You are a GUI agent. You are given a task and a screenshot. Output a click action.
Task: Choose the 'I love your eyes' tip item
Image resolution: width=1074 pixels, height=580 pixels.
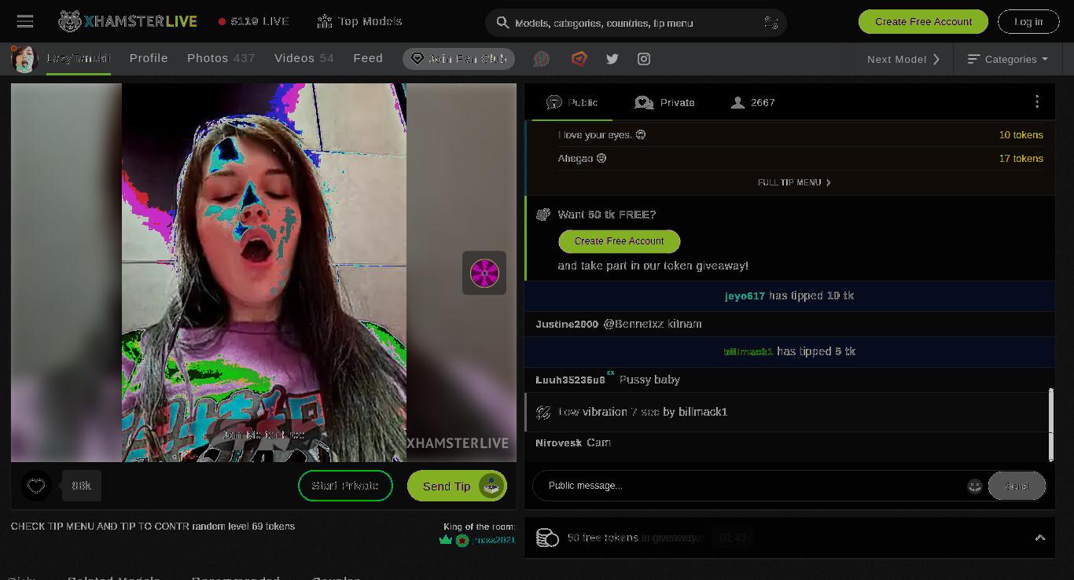800,135
